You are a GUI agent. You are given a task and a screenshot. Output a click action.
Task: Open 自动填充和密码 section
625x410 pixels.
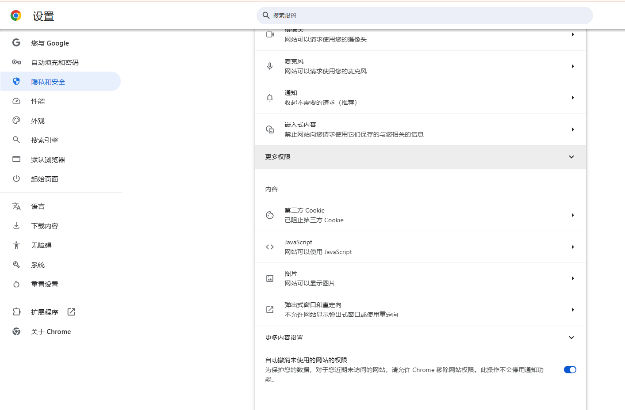(61, 62)
